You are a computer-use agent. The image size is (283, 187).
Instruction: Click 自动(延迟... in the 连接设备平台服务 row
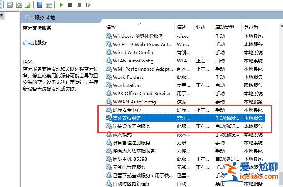pyautogui.click(x=227, y=126)
